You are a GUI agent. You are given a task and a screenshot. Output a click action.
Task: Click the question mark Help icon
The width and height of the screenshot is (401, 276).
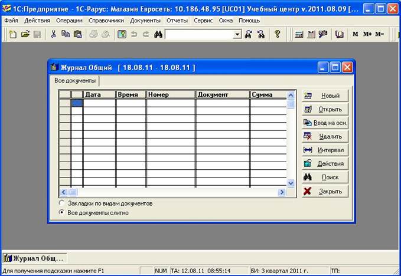click(277, 34)
